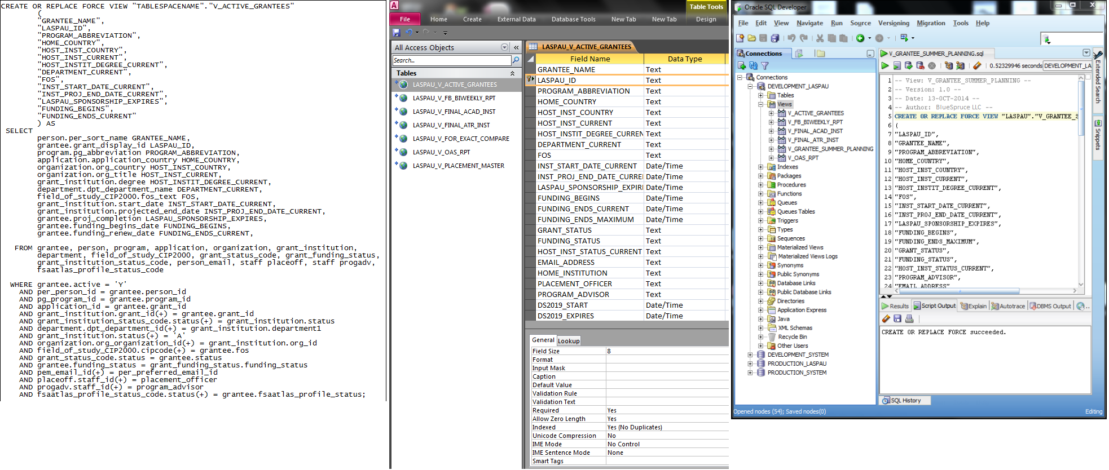Image resolution: width=1109 pixels, height=470 pixels.
Task: Expand the Tables node under DEVELOPMENT_LASPAU
Action: click(760, 95)
